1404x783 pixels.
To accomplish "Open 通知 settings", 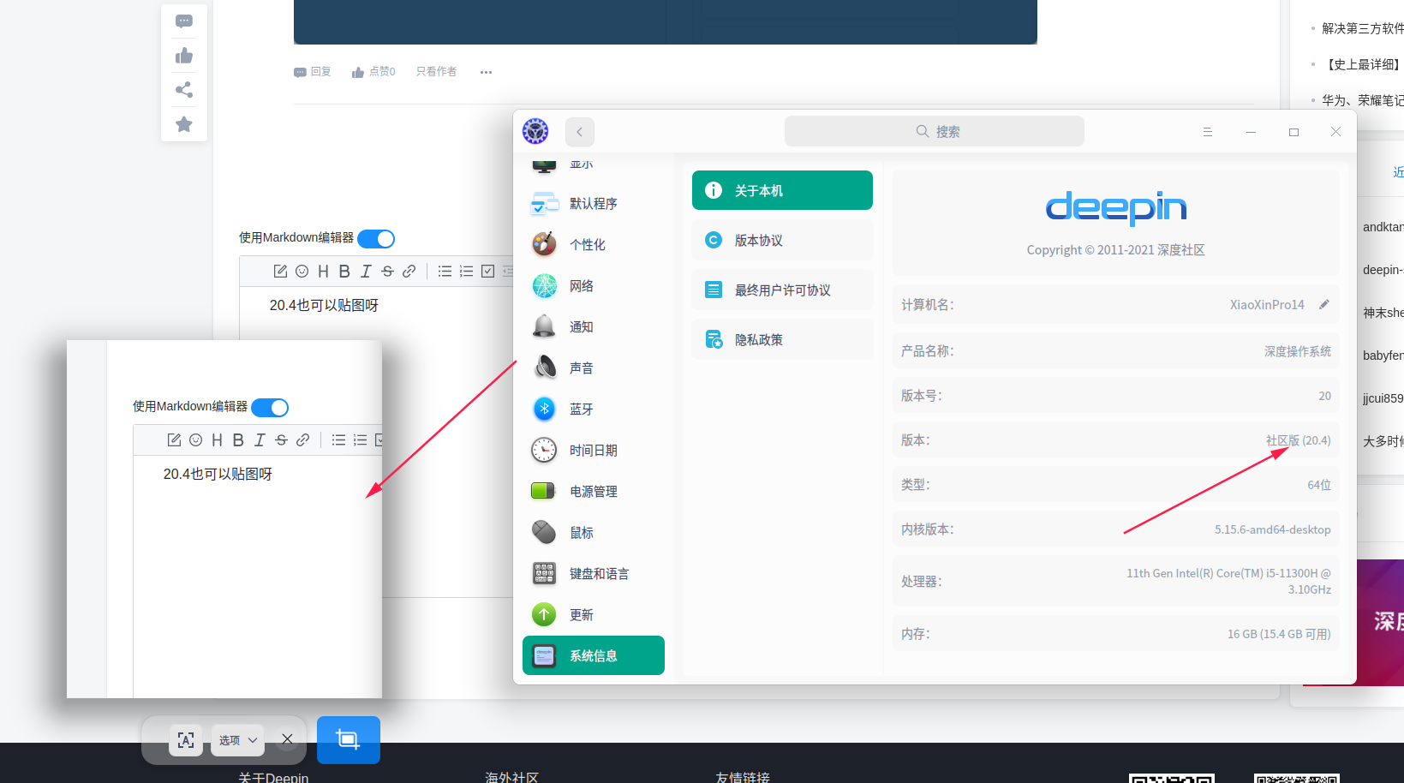I will coord(594,327).
